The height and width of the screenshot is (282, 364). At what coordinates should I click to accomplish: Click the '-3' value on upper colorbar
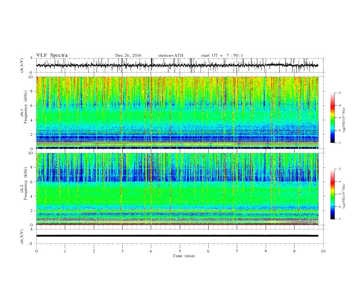(339, 93)
